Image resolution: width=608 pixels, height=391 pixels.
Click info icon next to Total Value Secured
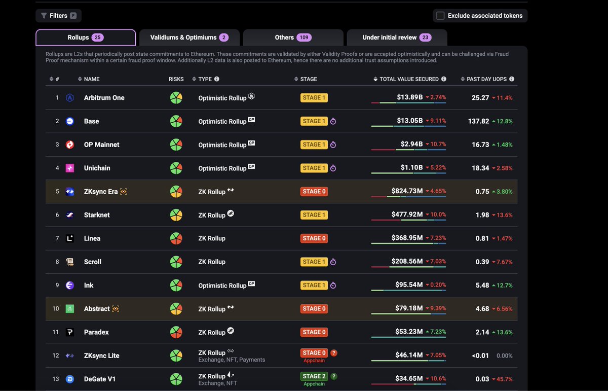444,79
